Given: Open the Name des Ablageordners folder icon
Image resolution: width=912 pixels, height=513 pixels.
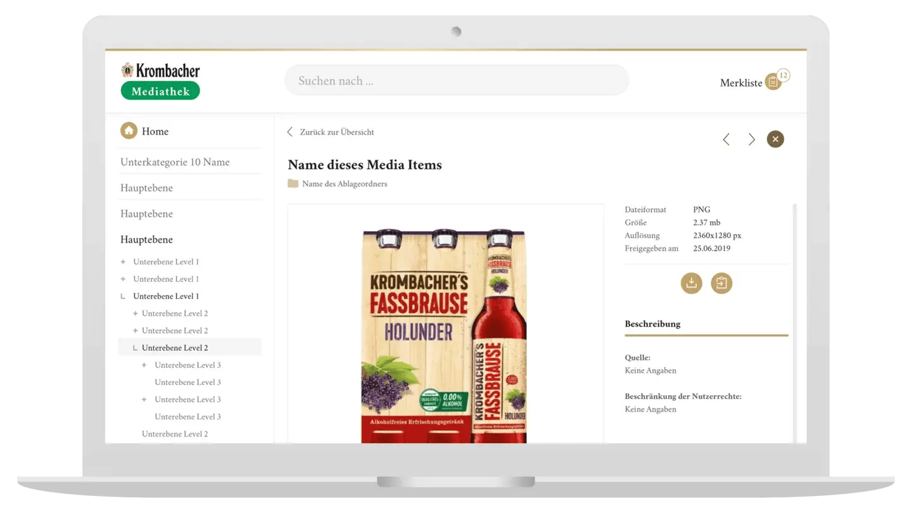Looking at the screenshot, I should point(292,184).
